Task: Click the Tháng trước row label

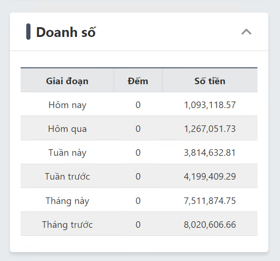Action: click(68, 225)
